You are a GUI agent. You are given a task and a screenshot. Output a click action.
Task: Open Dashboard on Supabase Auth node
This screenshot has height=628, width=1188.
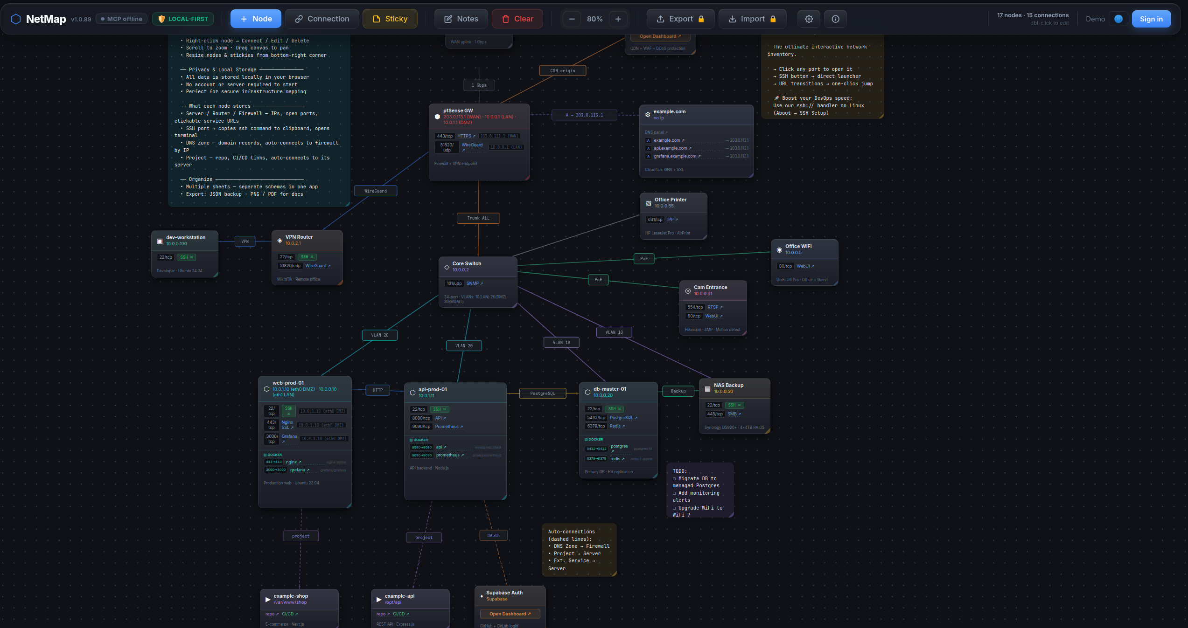click(510, 614)
